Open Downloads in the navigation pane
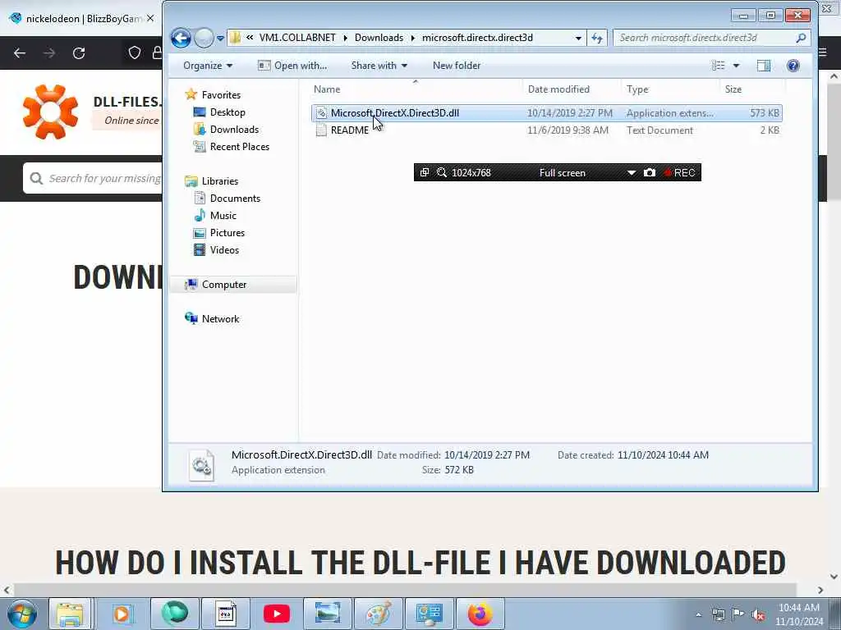 click(234, 129)
